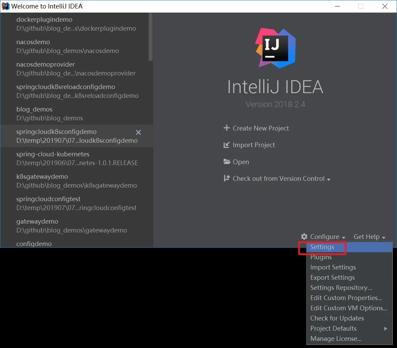The image size is (397, 348).
Task: Expand Check out from Version Control dropdown arrow
Action: coord(329,179)
